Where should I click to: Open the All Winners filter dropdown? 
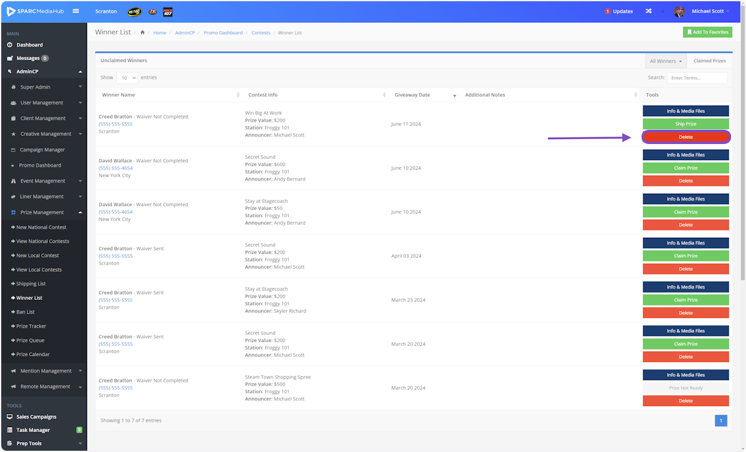tap(666, 61)
